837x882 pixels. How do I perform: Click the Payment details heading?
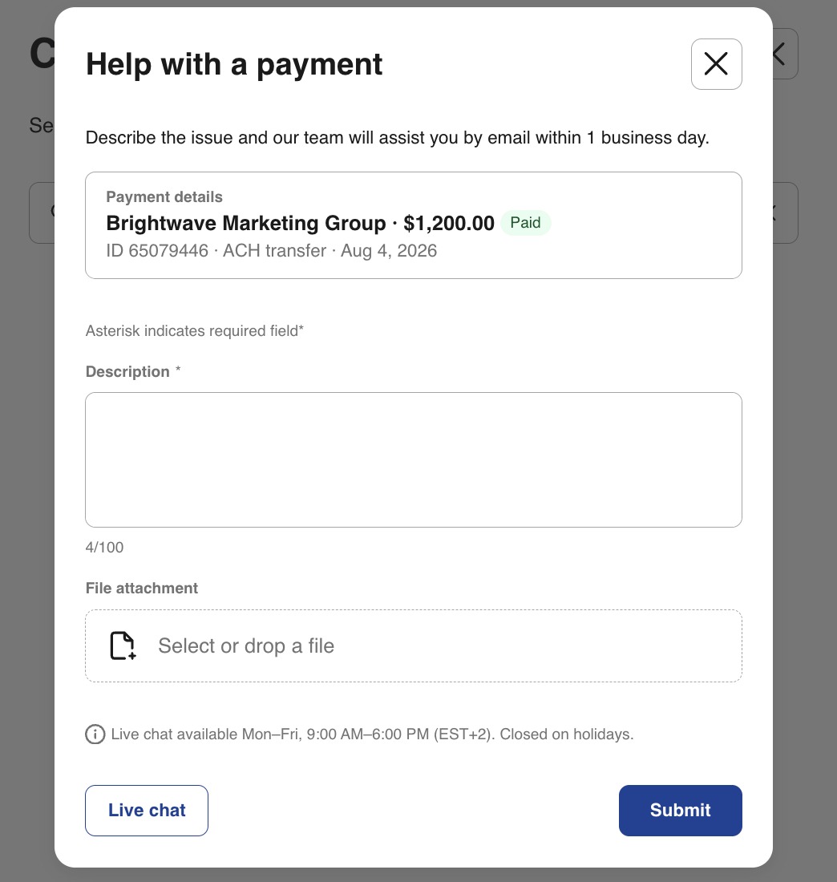pyautogui.click(x=164, y=197)
